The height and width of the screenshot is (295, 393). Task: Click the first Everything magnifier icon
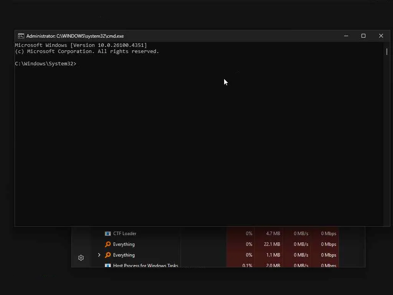[x=108, y=244]
